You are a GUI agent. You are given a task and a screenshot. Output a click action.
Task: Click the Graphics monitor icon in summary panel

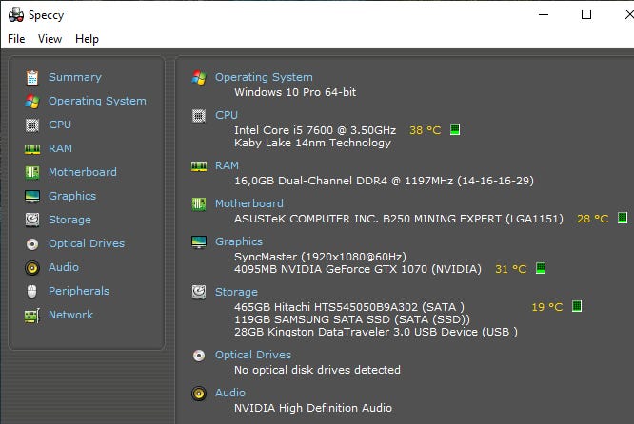coord(199,242)
